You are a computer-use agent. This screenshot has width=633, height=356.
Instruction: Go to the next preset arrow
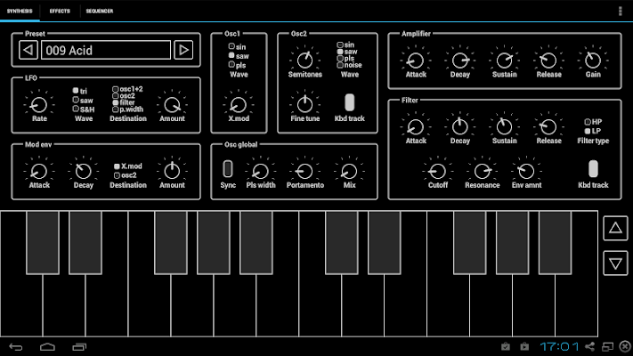coord(183,50)
